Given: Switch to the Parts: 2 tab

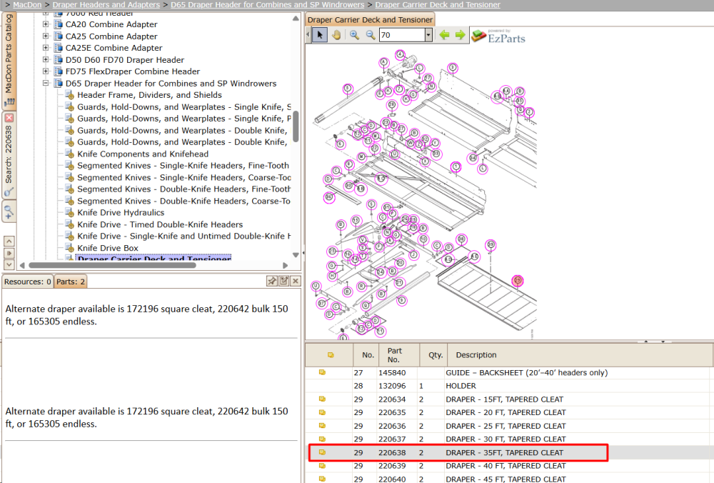Looking at the screenshot, I should 71,282.
